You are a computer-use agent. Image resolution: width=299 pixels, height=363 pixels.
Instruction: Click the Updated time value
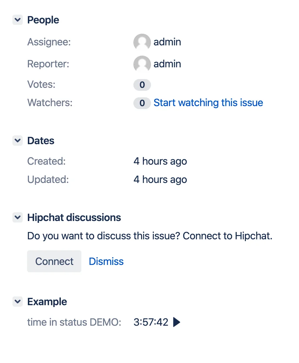tap(160, 180)
